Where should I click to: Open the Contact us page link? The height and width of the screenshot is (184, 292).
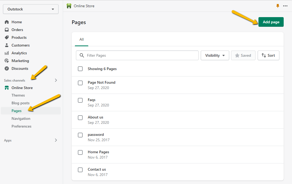[x=97, y=169]
